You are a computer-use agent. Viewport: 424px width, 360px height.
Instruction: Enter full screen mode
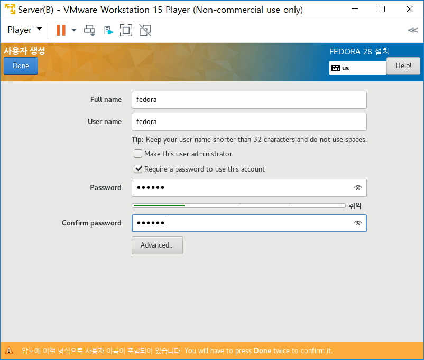pos(126,30)
